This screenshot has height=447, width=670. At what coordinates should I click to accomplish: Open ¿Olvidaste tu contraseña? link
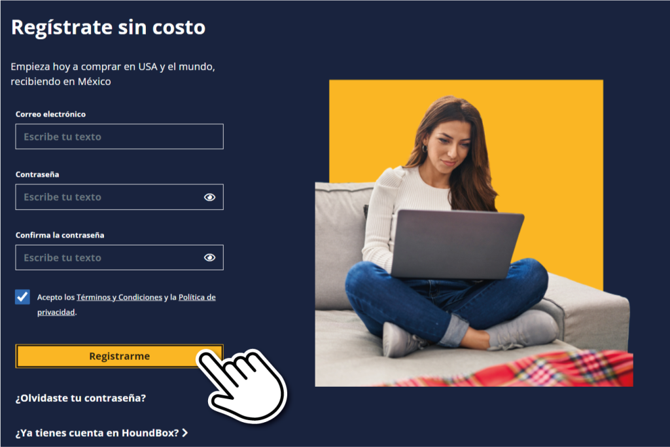pyautogui.click(x=80, y=398)
